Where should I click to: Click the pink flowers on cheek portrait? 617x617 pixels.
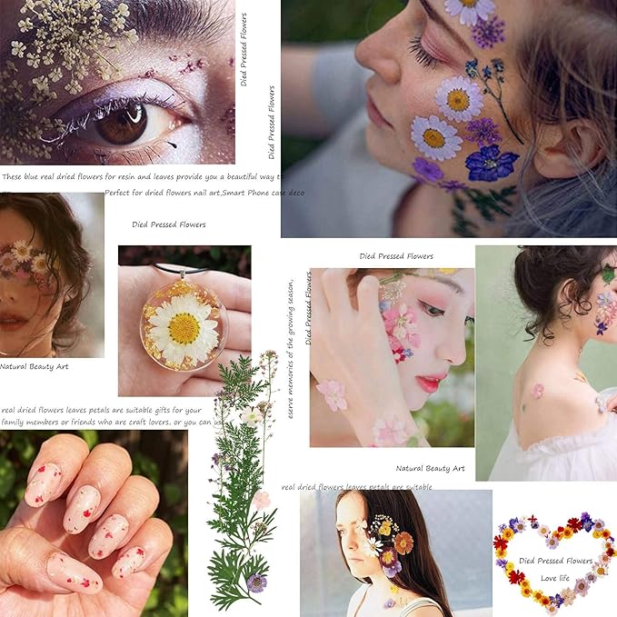[x=392, y=357]
